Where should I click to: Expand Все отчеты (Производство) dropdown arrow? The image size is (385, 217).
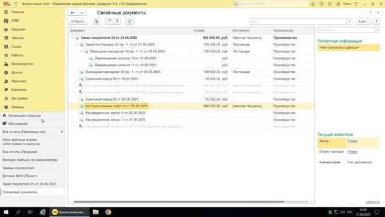61,132
